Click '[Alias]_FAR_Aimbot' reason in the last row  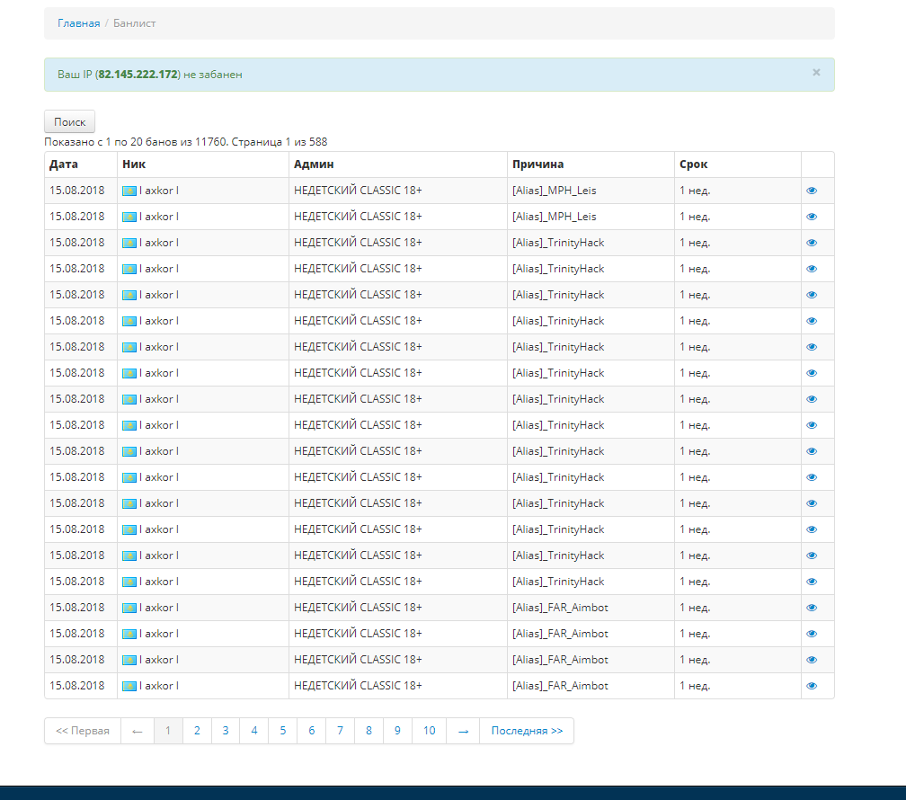click(560, 686)
